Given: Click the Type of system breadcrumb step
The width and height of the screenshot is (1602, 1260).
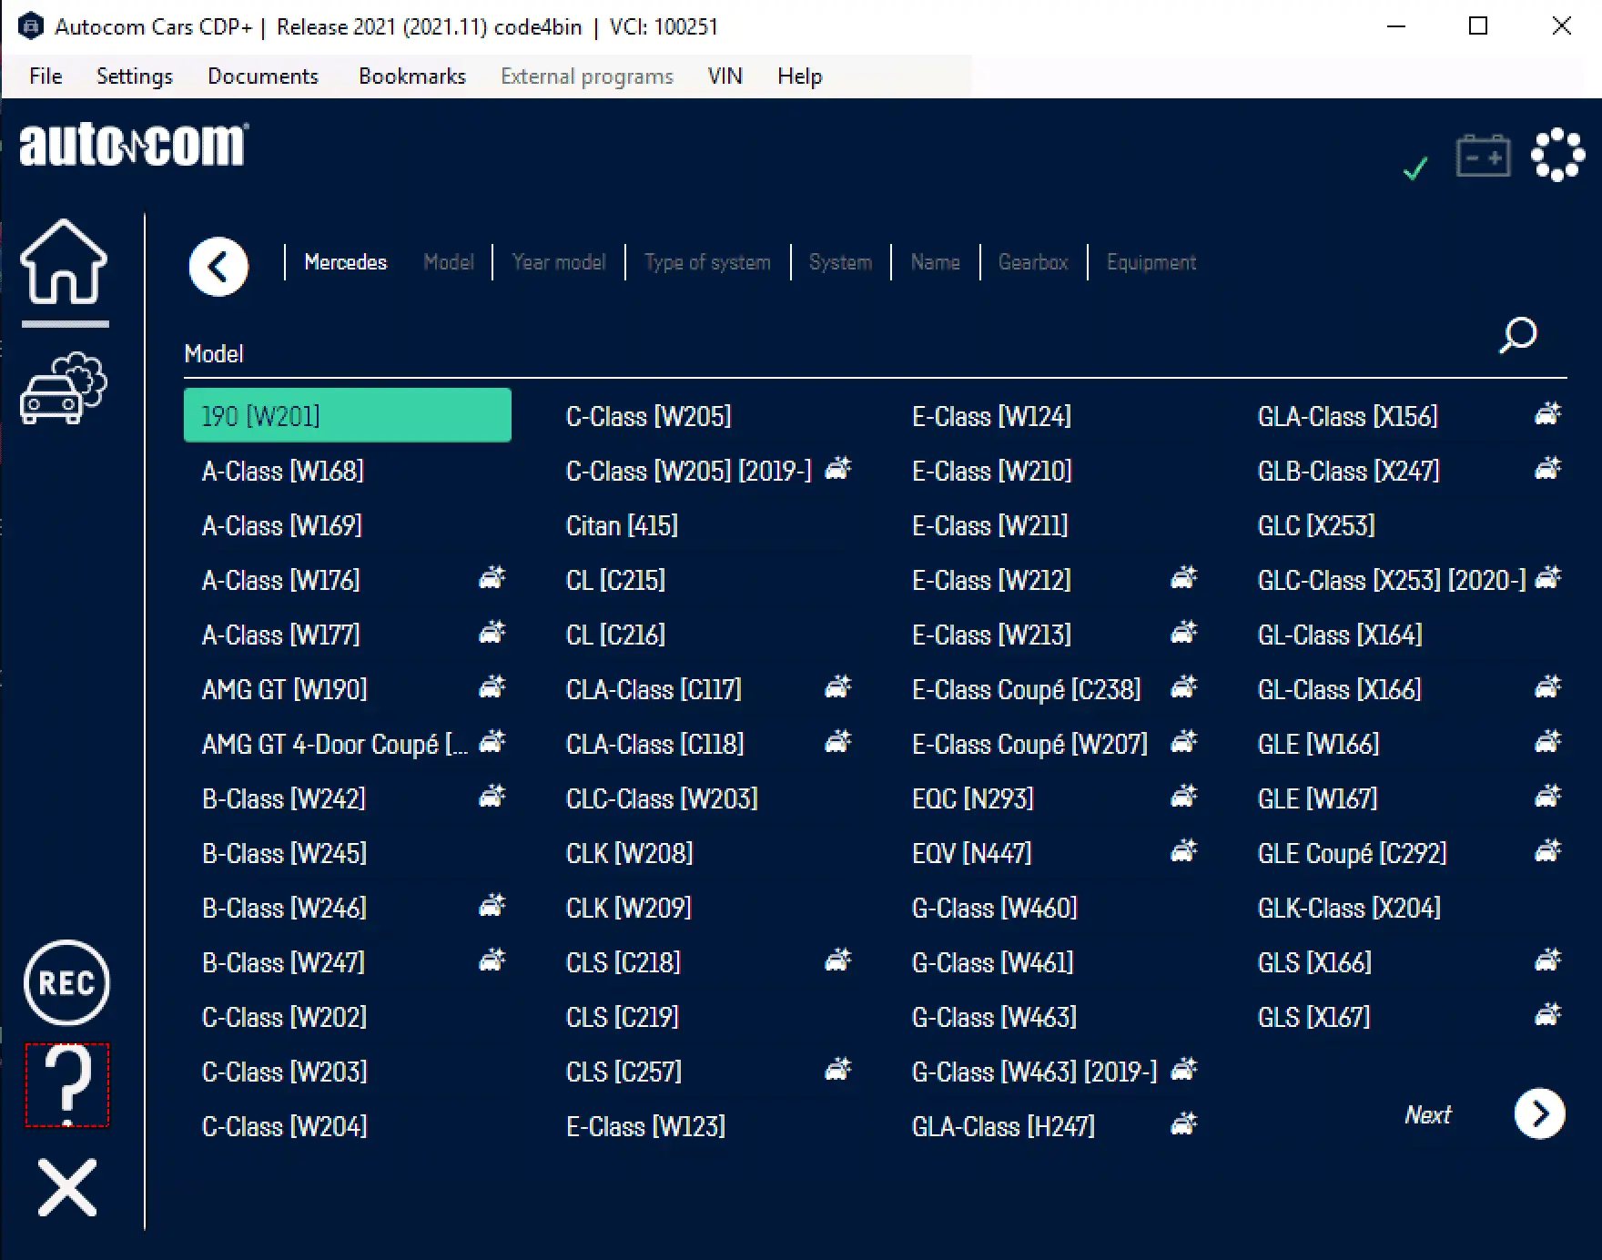Looking at the screenshot, I should point(707,262).
